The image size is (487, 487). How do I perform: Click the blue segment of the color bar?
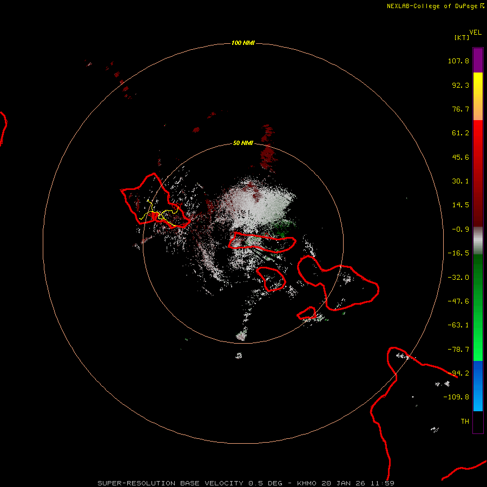pos(478,386)
